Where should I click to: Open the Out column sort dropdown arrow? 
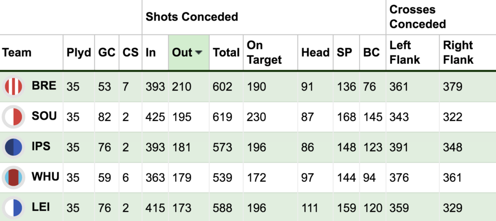(x=199, y=53)
